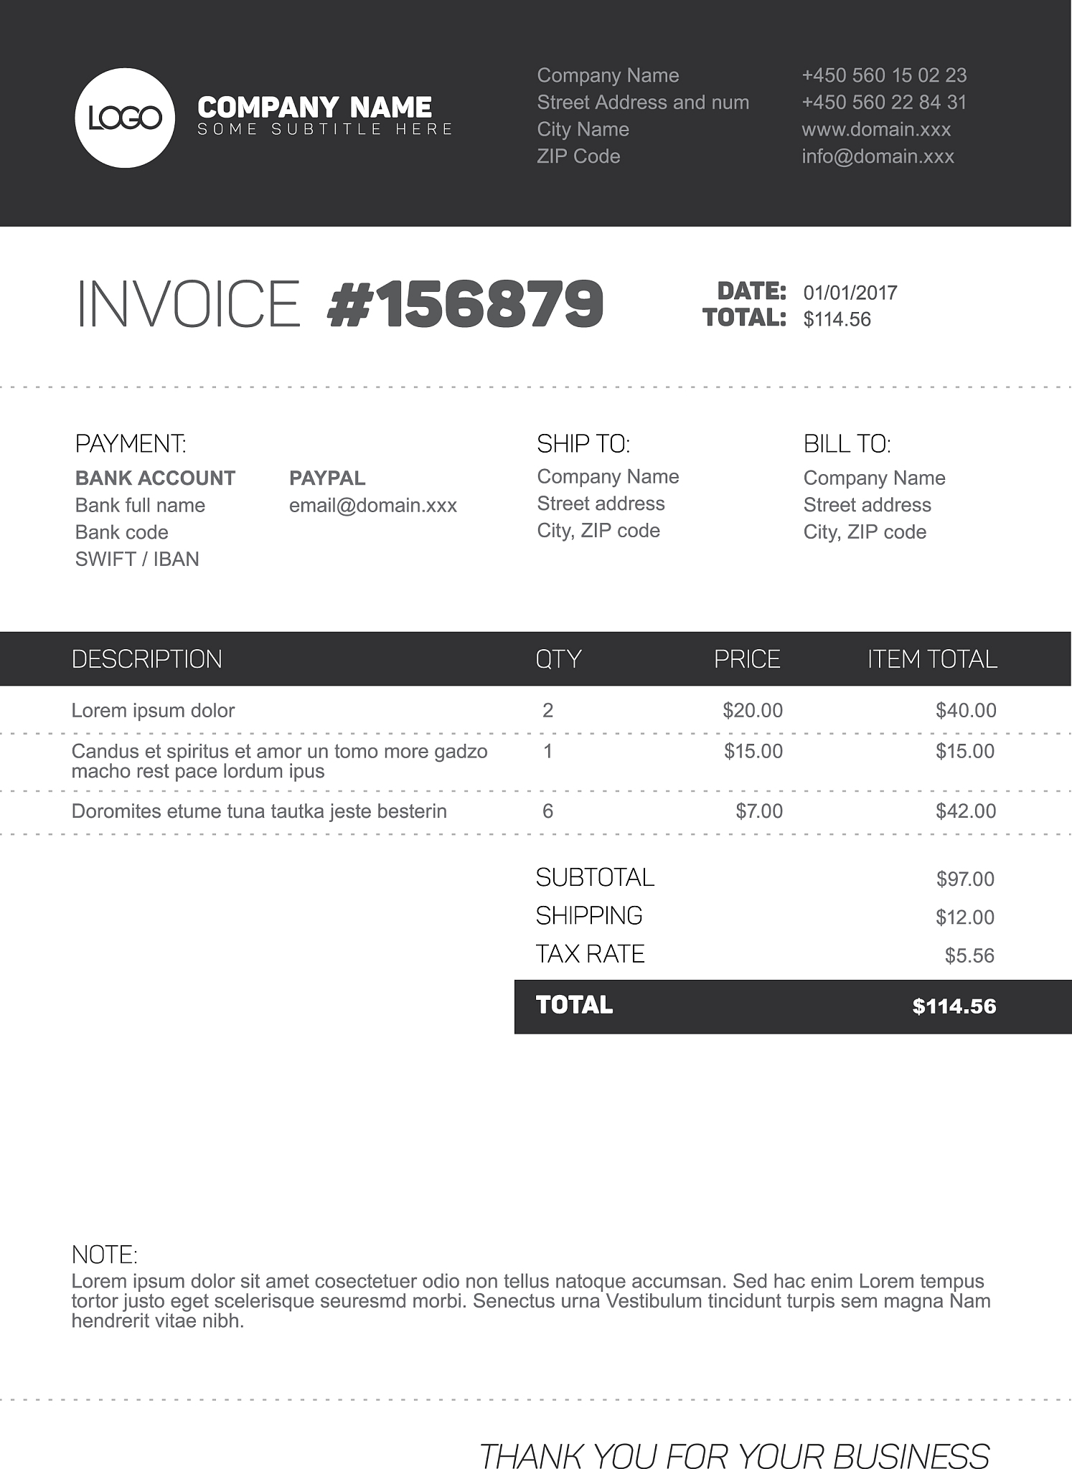Viewport: 1072px width, 1469px height.
Task: Click the SUBTOTAL amount $97.00
Action: point(964,879)
